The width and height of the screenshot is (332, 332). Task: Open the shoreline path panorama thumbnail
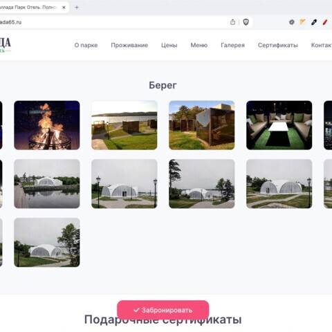point(124,125)
